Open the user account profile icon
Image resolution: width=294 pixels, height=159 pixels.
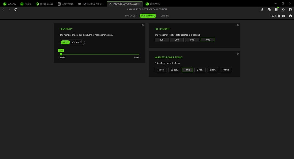tap(290, 9)
